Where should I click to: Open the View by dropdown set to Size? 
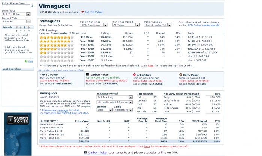pyautogui.click(x=104, y=110)
